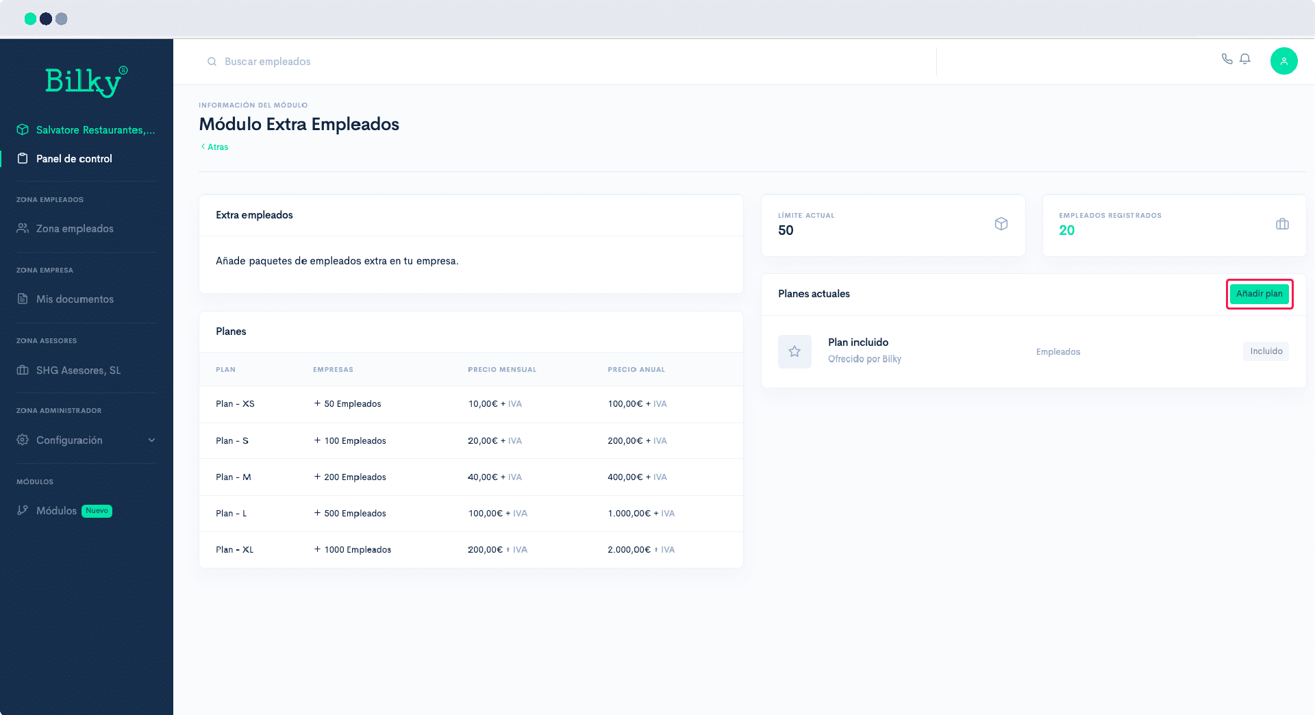Select the Plan - L row
The image size is (1315, 715).
(471, 514)
